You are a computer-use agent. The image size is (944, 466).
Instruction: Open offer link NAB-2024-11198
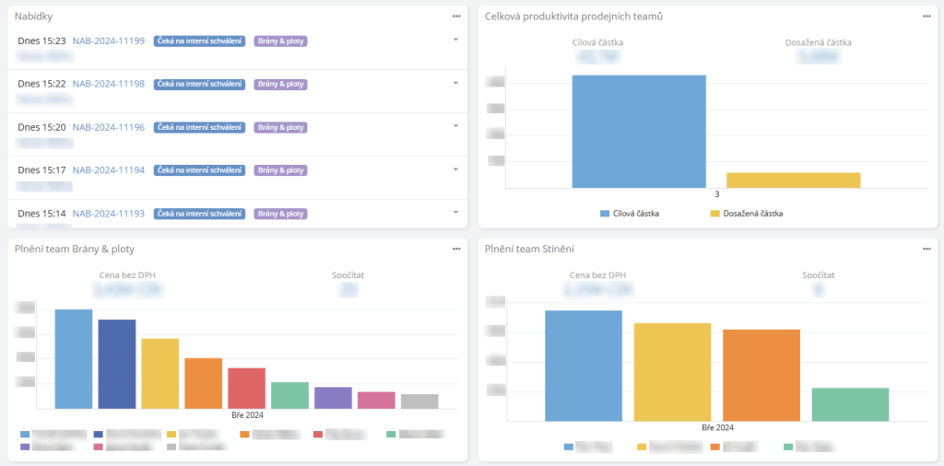108,84
